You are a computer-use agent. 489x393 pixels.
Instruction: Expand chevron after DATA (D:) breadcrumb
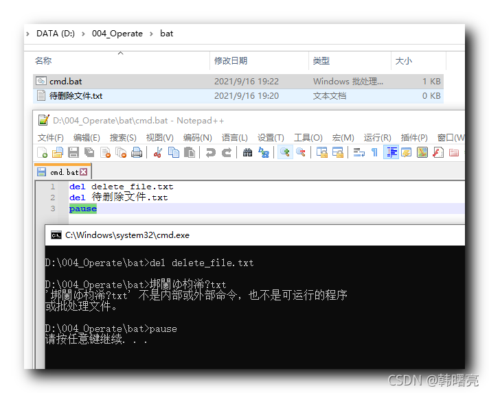(x=83, y=34)
